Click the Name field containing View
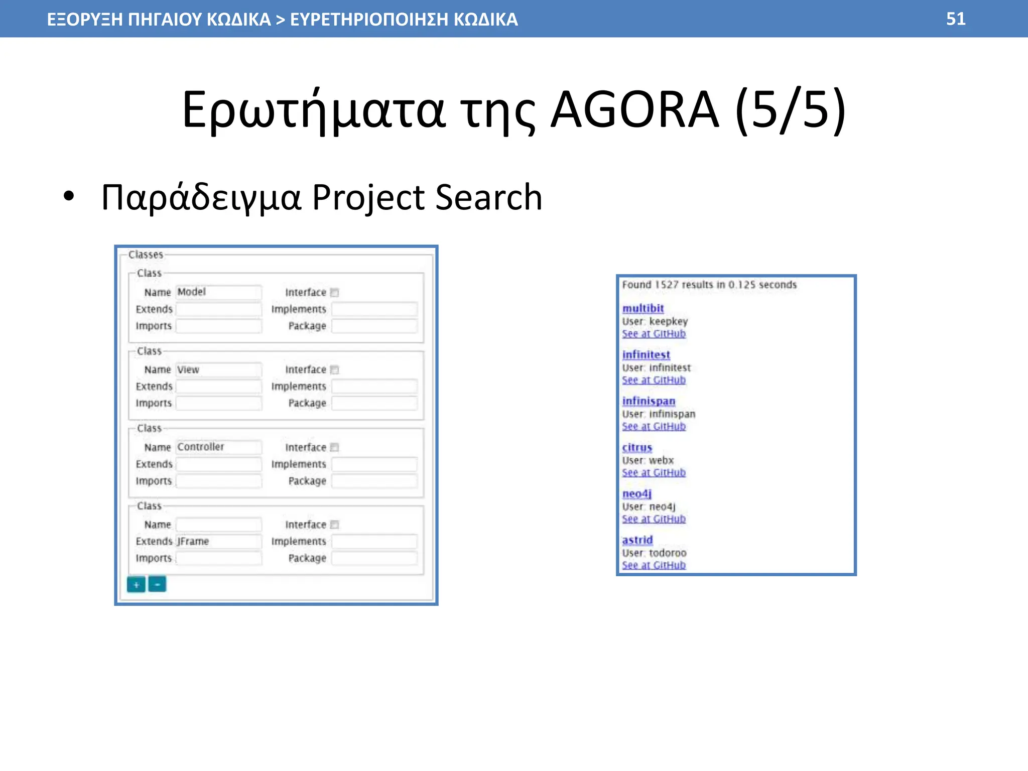Screen dimensions: 1028x771 point(218,369)
